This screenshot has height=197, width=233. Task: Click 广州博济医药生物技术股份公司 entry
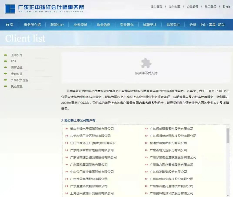[171, 186]
